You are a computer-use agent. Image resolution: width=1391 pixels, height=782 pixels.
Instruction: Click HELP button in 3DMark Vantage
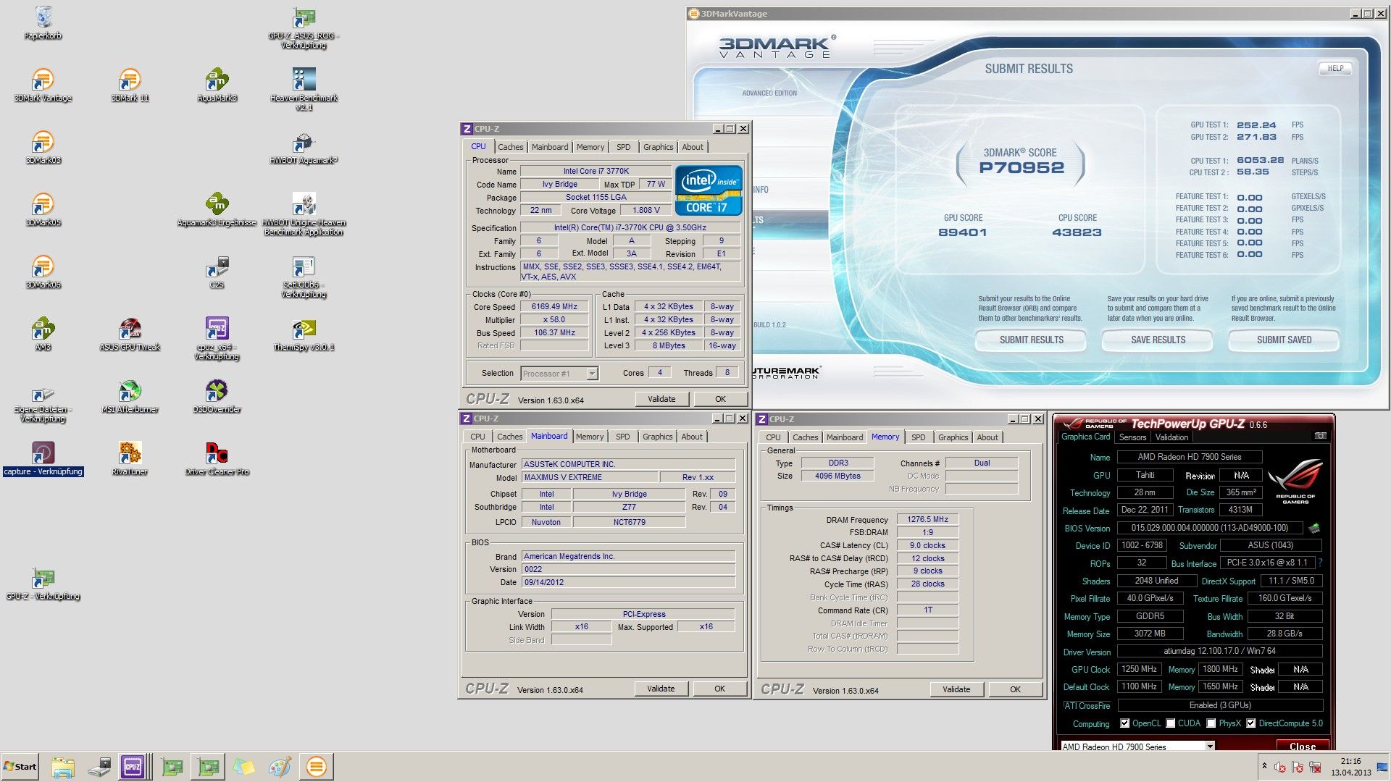(1335, 69)
